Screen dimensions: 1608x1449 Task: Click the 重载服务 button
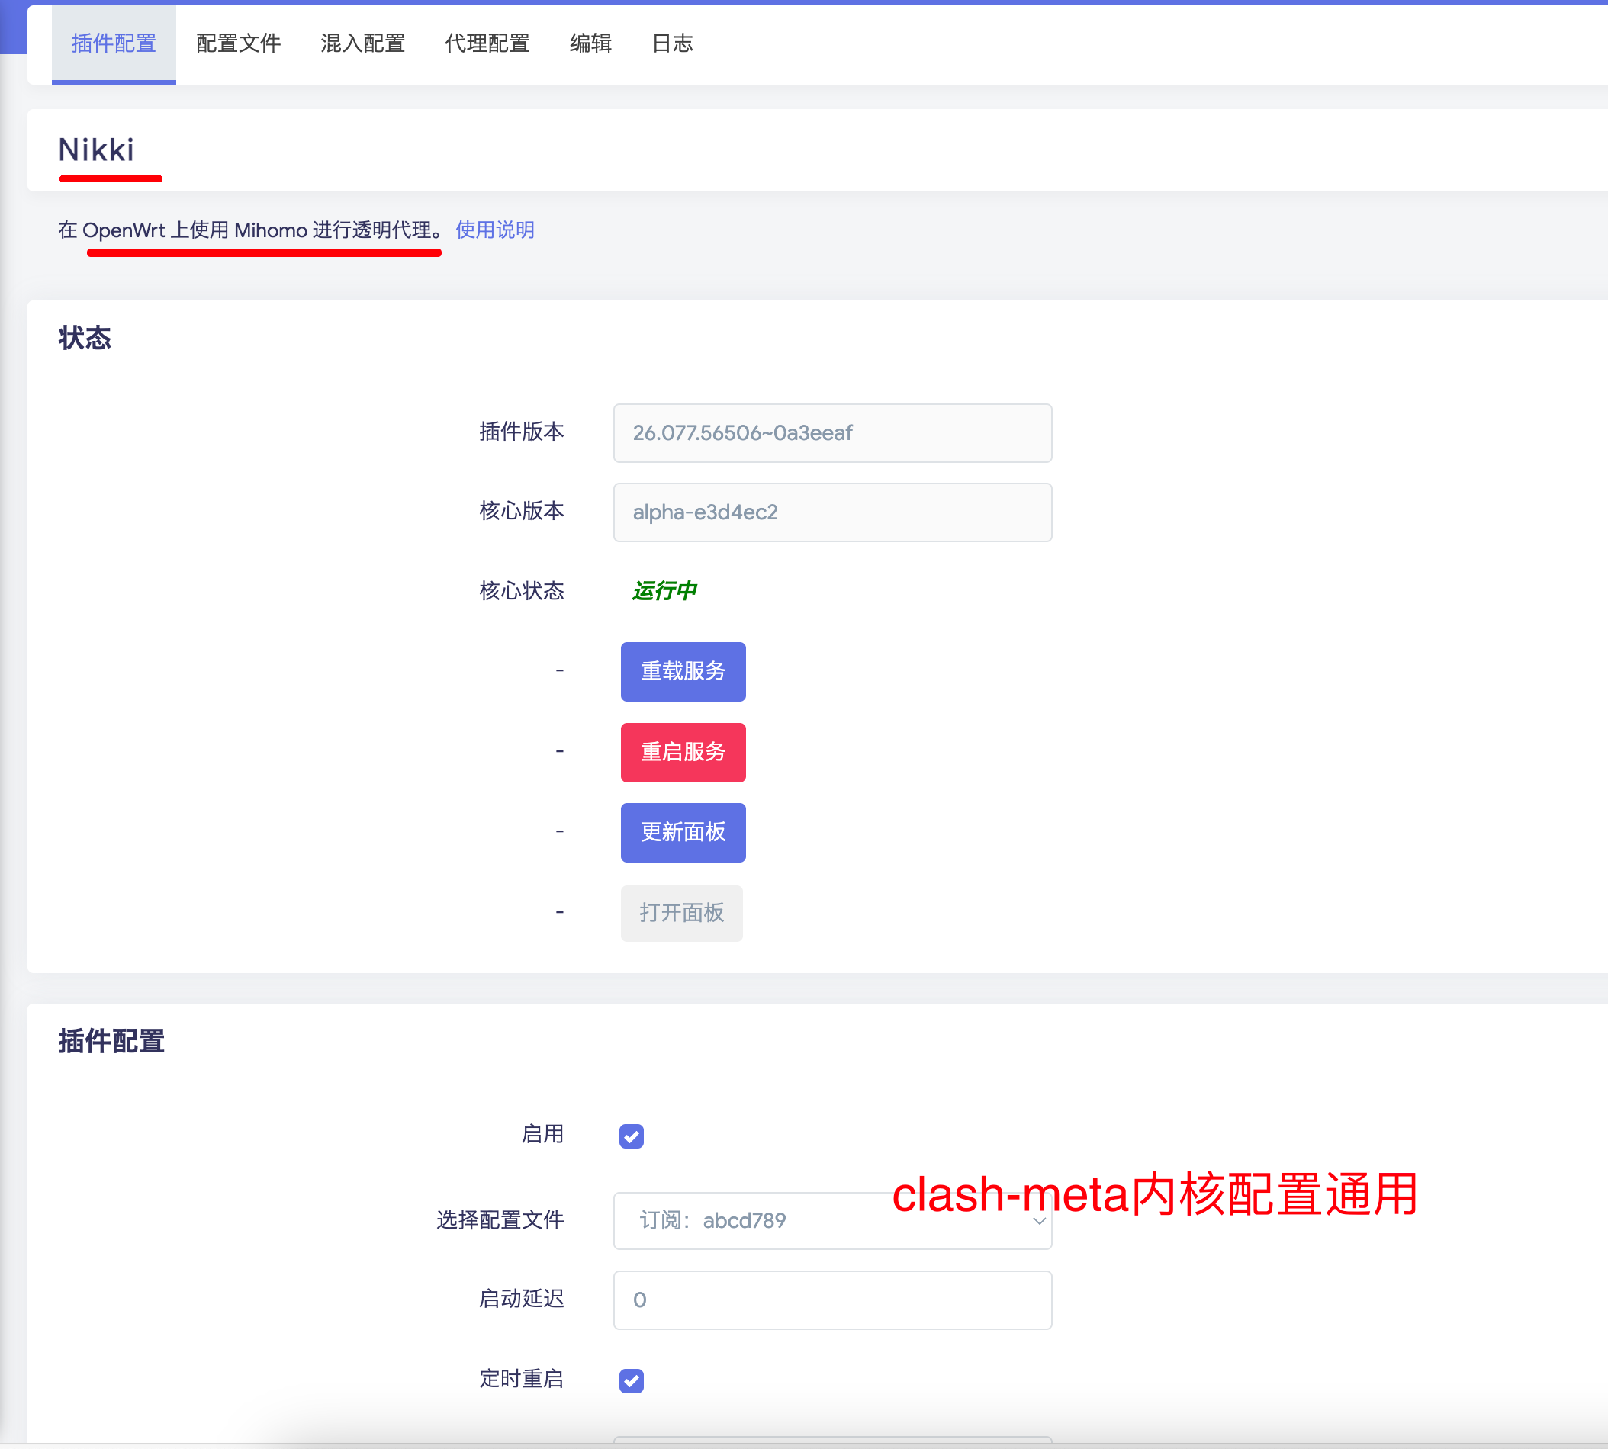point(683,671)
